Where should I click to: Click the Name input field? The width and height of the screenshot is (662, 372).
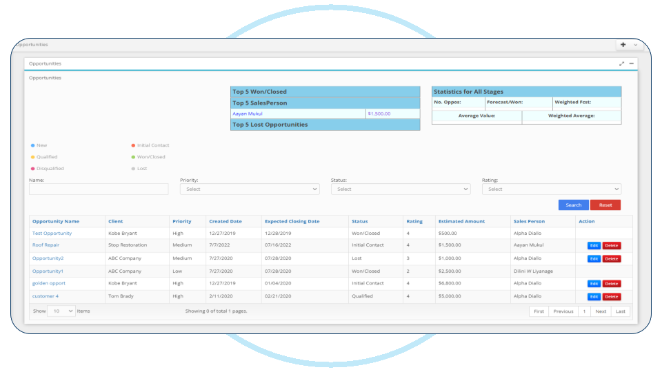[x=99, y=189]
